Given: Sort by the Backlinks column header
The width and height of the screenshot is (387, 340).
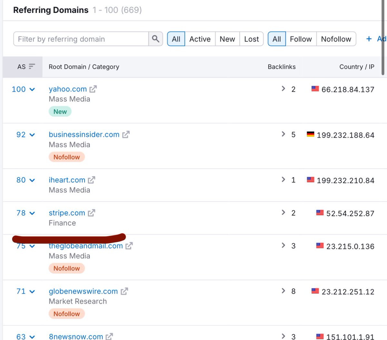Looking at the screenshot, I should pyautogui.click(x=282, y=67).
